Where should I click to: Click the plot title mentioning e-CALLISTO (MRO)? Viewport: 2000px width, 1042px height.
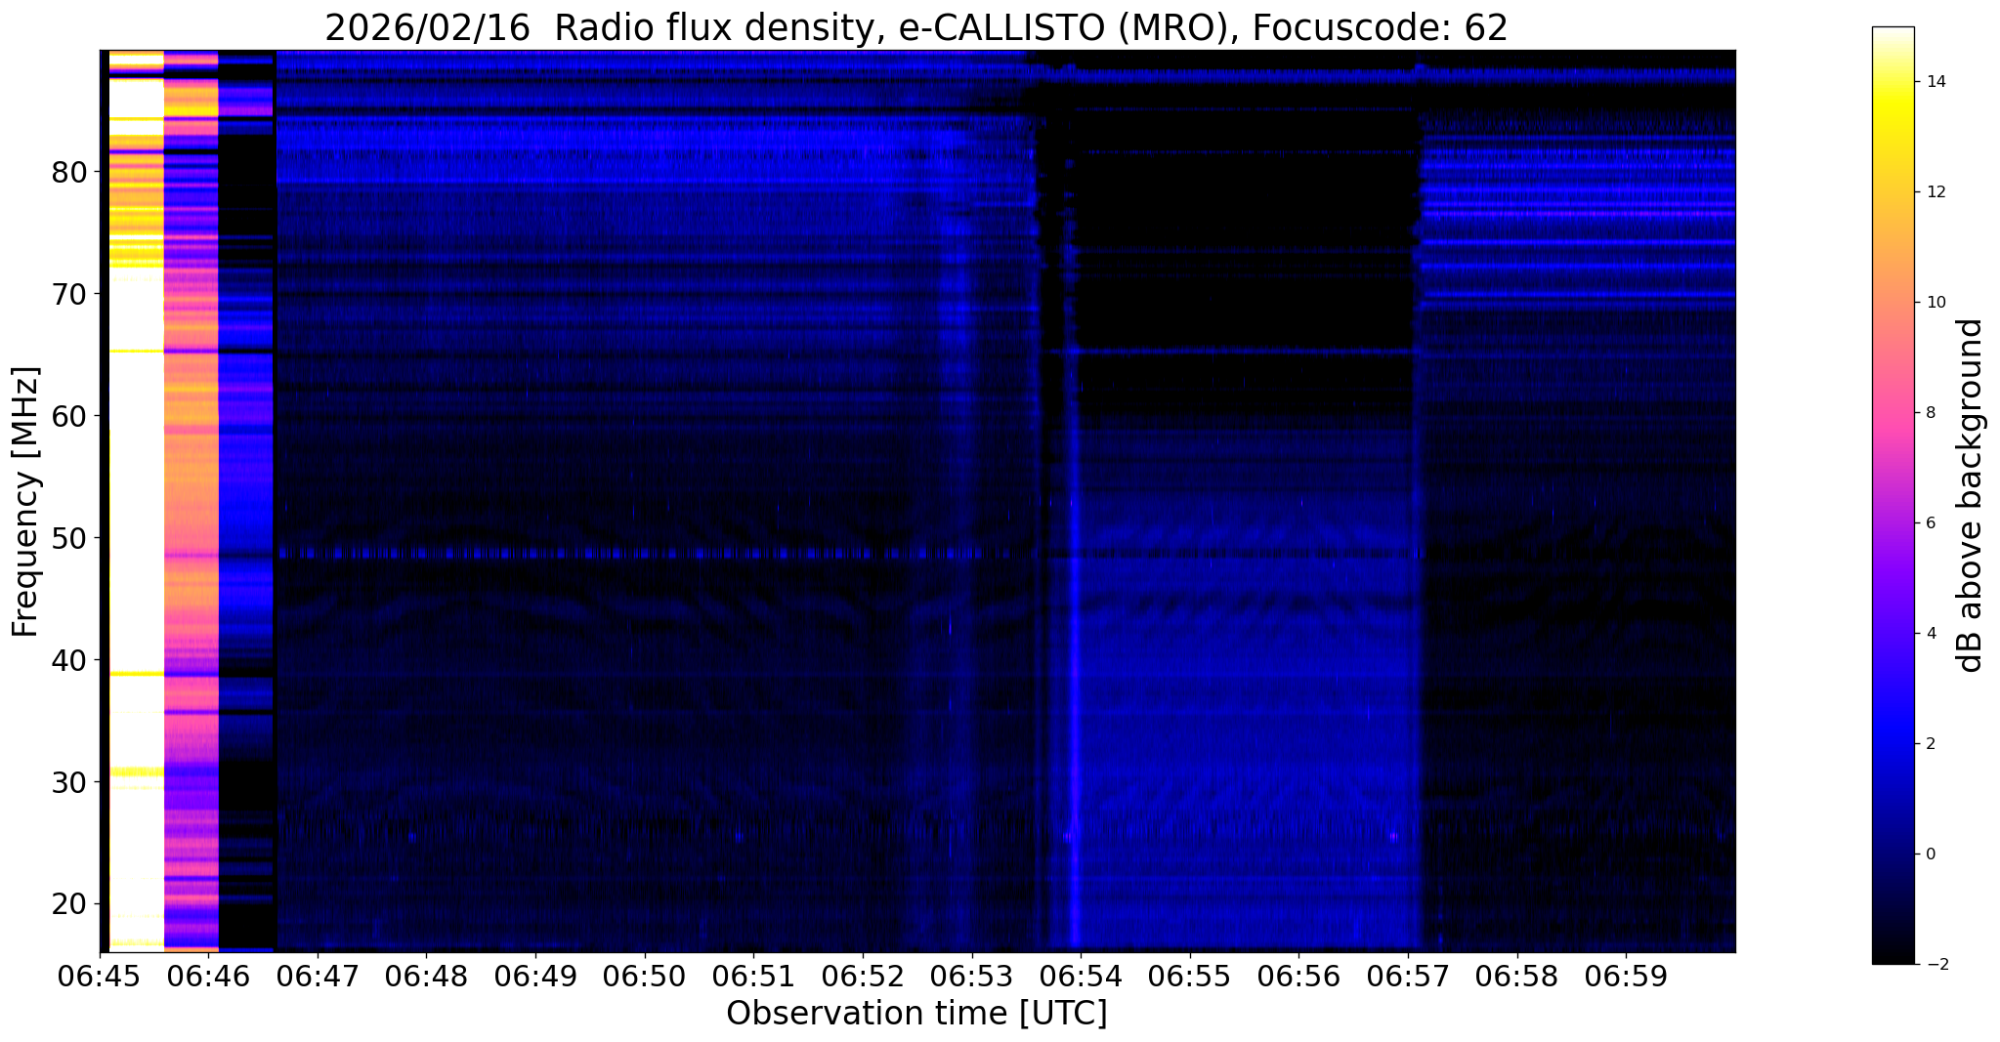click(915, 28)
